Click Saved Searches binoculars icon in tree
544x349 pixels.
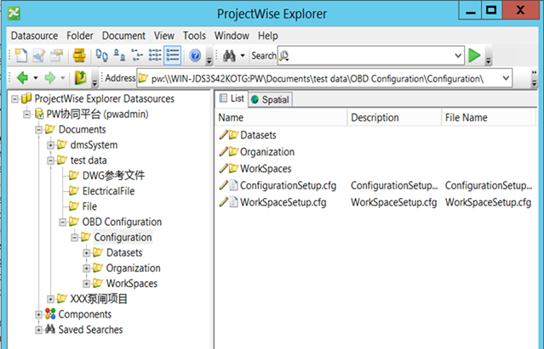(50, 329)
